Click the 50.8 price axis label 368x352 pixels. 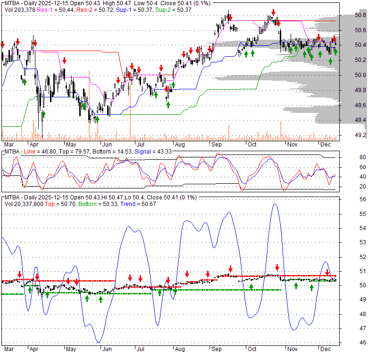[x=360, y=15]
